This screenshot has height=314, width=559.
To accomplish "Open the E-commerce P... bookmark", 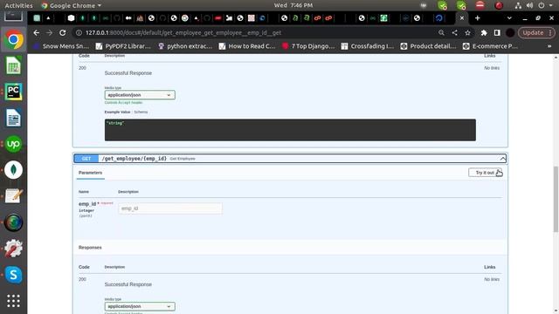I will click(x=490, y=46).
